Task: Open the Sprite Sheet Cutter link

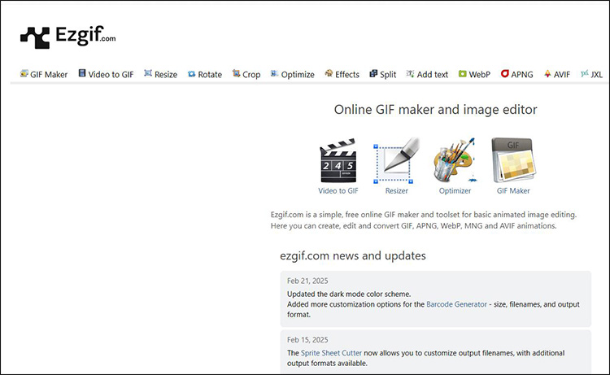Action: coord(333,353)
